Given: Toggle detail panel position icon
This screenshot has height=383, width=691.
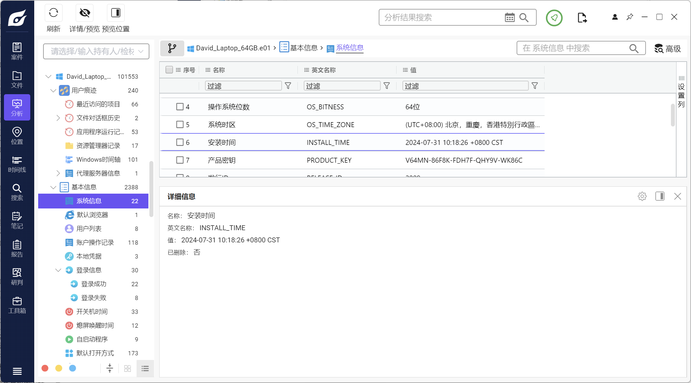Looking at the screenshot, I should tap(660, 196).
